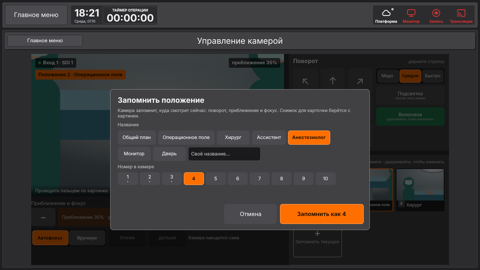Click the приближение 35% overlay label
The image size is (480, 270).
(x=254, y=63)
